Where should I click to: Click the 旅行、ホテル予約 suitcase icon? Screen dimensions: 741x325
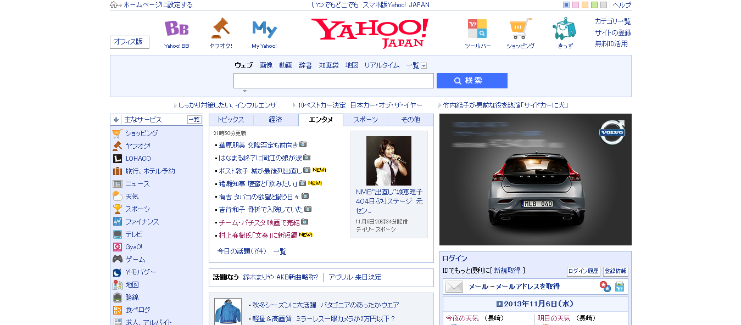(117, 171)
